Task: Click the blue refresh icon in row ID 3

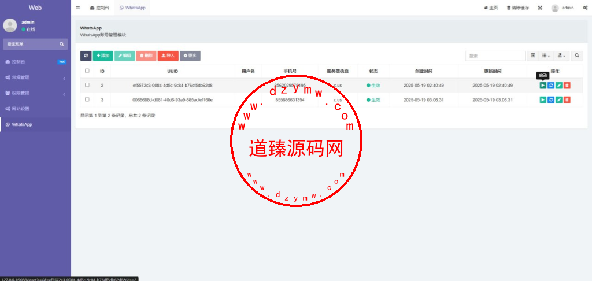Action: pyautogui.click(x=551, y=99)
